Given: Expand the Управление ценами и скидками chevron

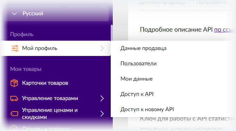Looking at the screenshot, I should 102,114.
